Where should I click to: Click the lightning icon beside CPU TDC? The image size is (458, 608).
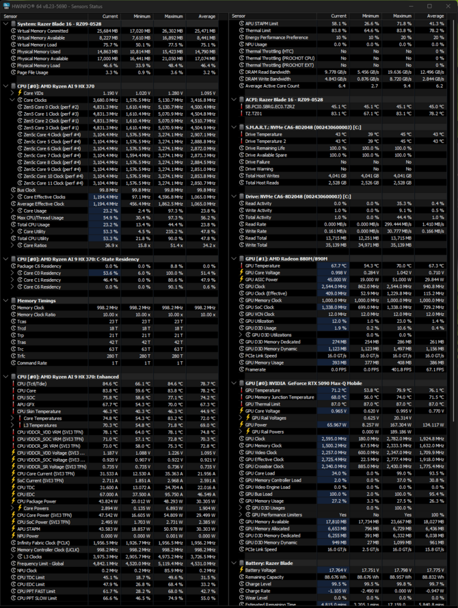(13, 488)
